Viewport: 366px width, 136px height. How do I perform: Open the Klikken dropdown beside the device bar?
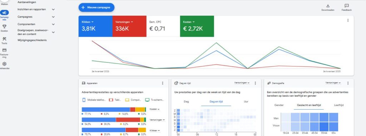click(155, 131)
